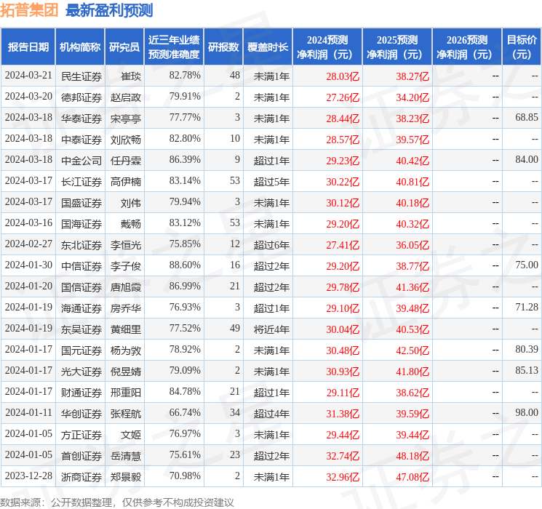Click accuracy value 82.80%

[185, 139]
